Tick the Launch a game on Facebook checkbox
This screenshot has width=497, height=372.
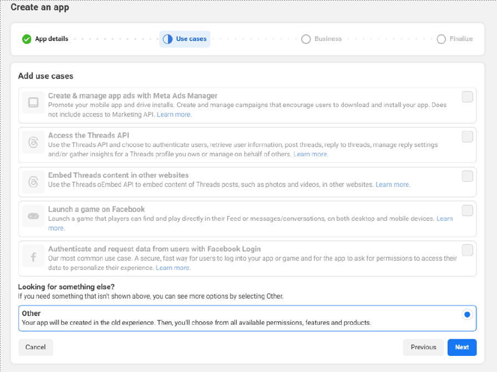click(x=467, y=210)
